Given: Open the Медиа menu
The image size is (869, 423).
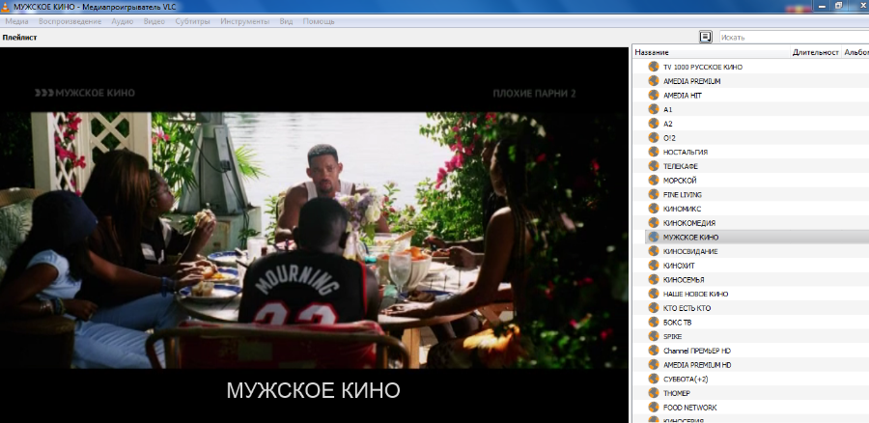Looking at the screenshot, I should (16, 21).
